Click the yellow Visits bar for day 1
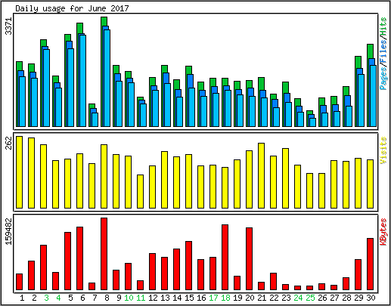 click(x=19, y=172)
